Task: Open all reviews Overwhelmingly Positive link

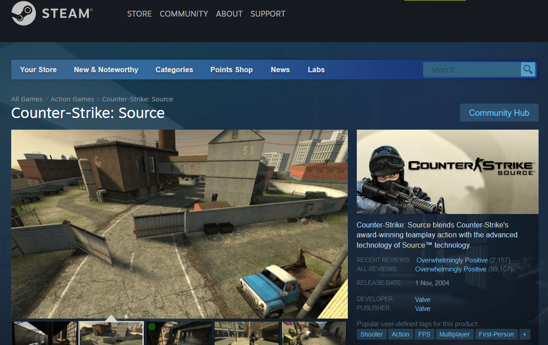Action: 451,269
